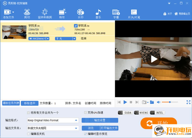
Task: Select the 旋转和裁剪 rotate and crop tool
Action: point(44,12)
